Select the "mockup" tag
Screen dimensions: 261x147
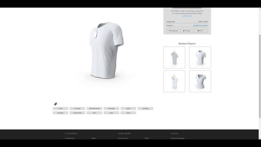click(77, 109)
